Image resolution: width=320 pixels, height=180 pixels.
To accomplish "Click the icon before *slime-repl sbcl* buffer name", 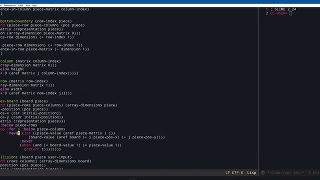I will click(x=263, y=172).
